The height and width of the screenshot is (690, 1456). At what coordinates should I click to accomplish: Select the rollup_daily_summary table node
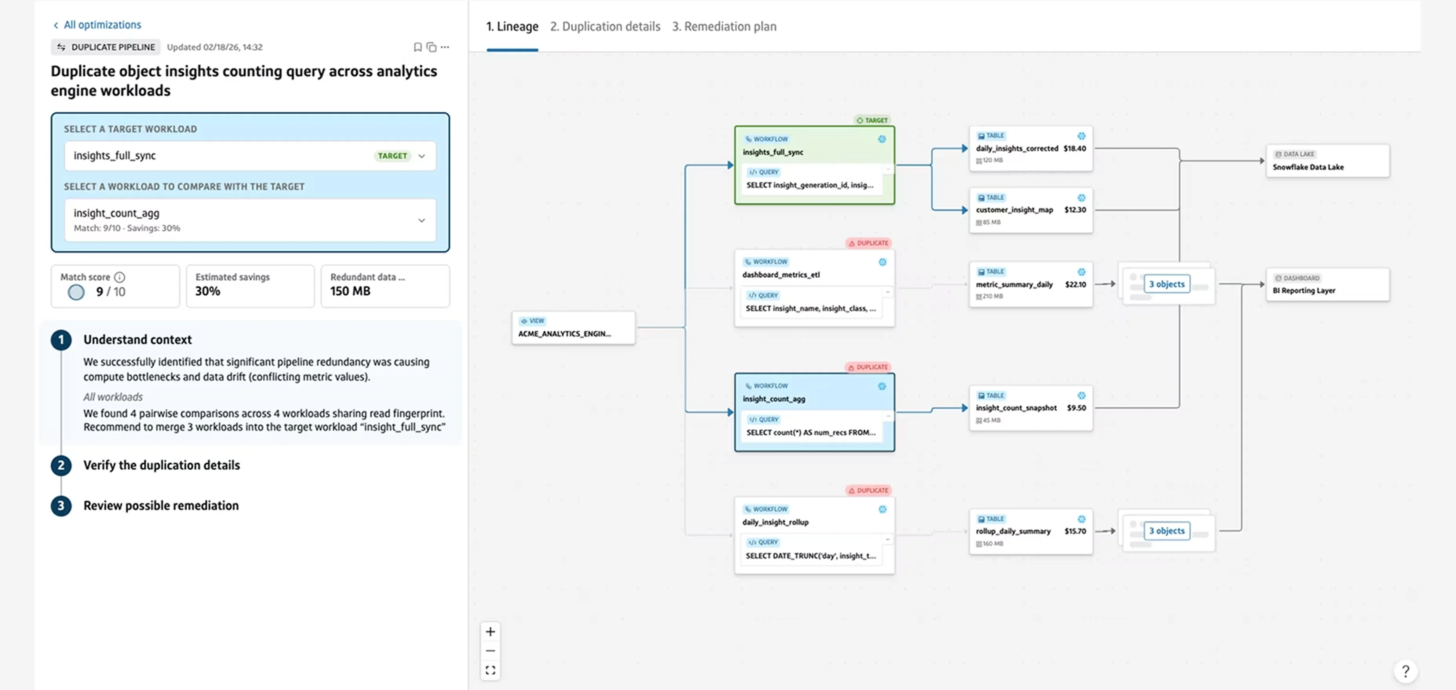point(1030,532)
